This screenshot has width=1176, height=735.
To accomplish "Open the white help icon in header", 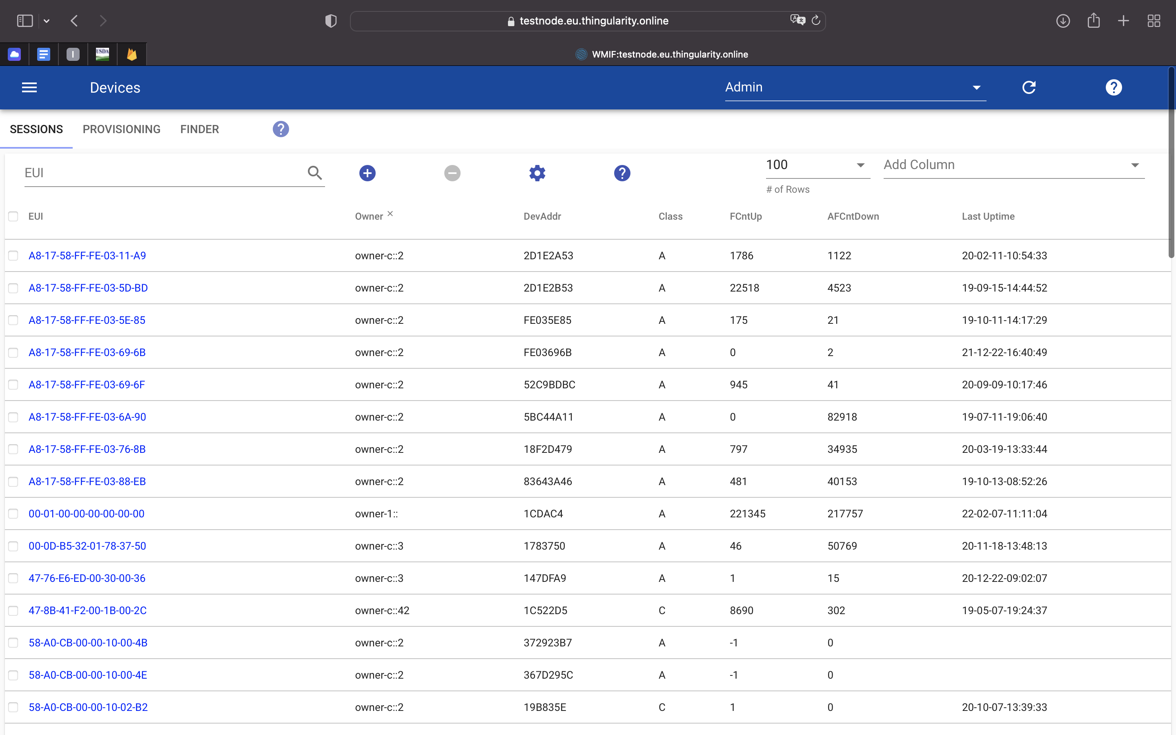I will tap(1113, 87).
